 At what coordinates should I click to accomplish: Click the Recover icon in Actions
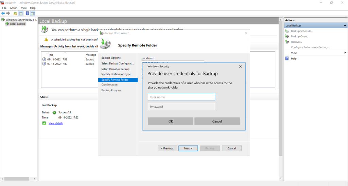tap(287, 42)
